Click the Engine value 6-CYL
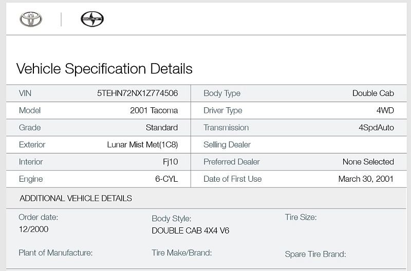411x271 pixels. (x=166, y=179)
